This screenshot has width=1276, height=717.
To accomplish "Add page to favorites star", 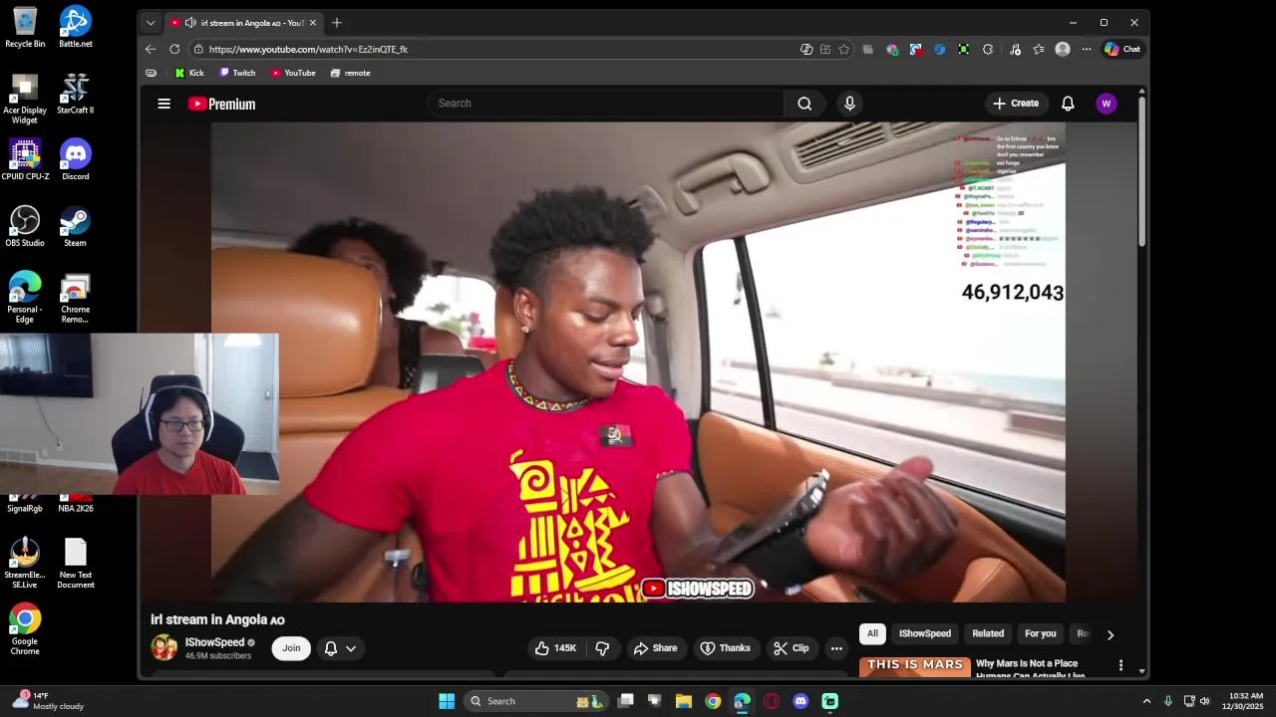I will point(843,49).
